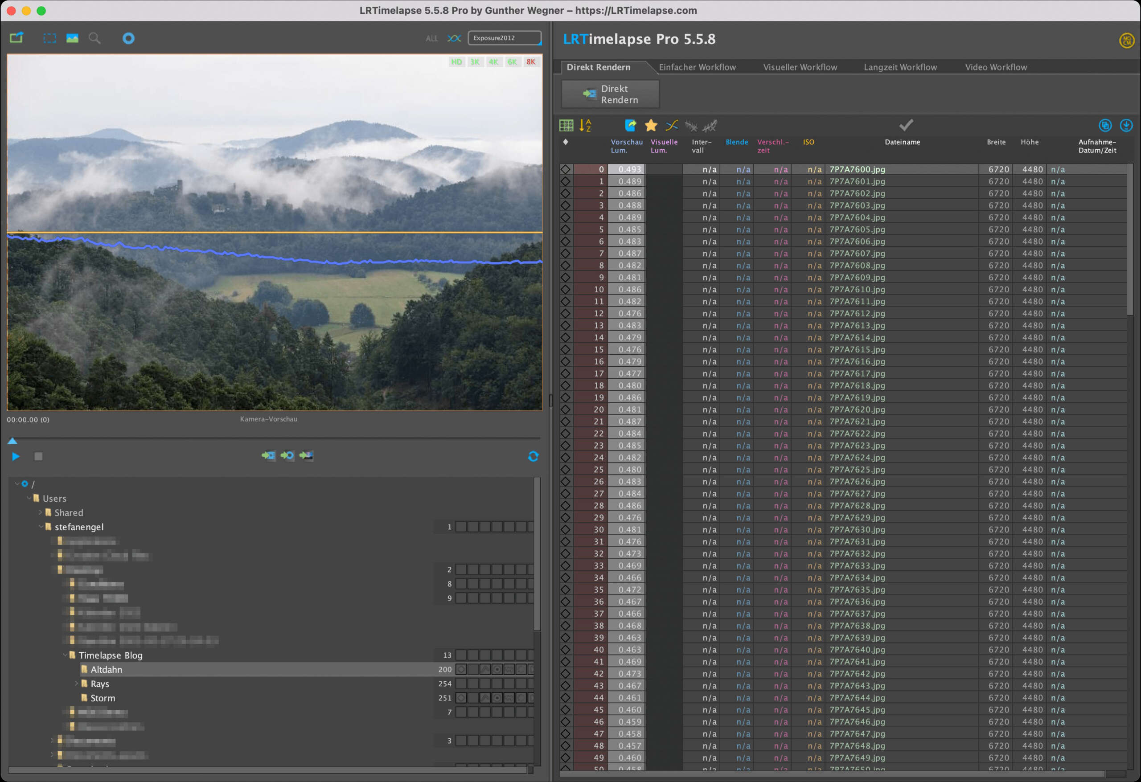Open the table grid view icon
The height and width of the screenshot is (782, 1141).
pos(566,125)
